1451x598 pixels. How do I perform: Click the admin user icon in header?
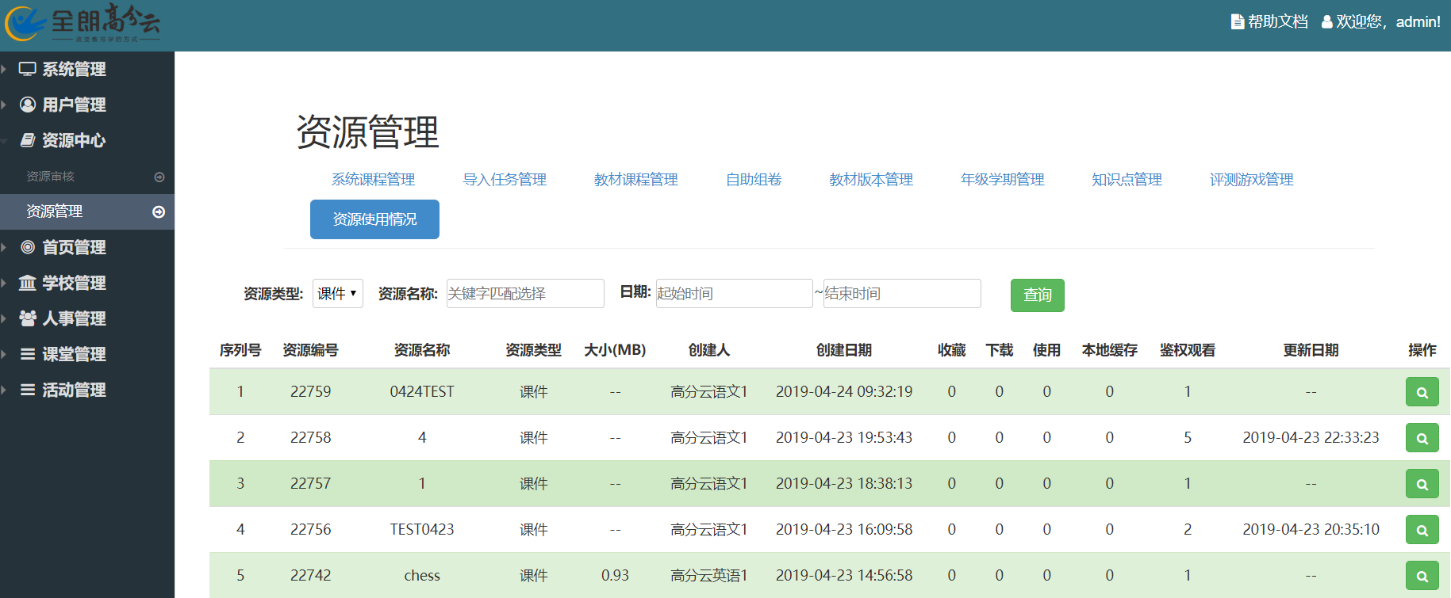[x=1326, y=22]
